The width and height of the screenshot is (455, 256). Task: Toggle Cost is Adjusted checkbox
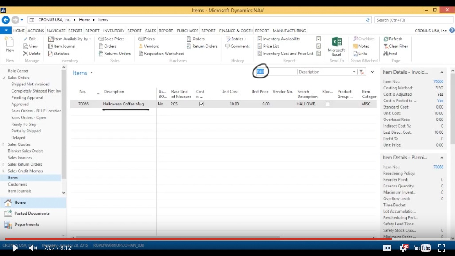coord(202,104)
